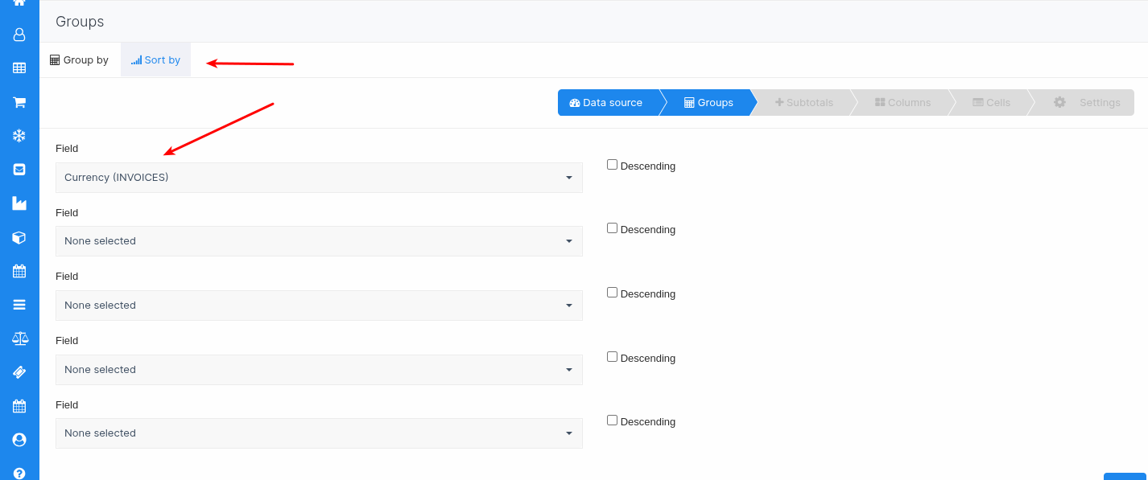Open the Settings wizard step
The image size is (1148, 480).
1087,103
